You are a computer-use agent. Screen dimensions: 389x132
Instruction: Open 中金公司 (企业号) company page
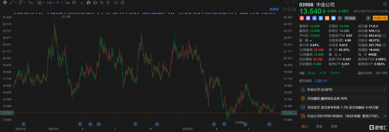343,90
